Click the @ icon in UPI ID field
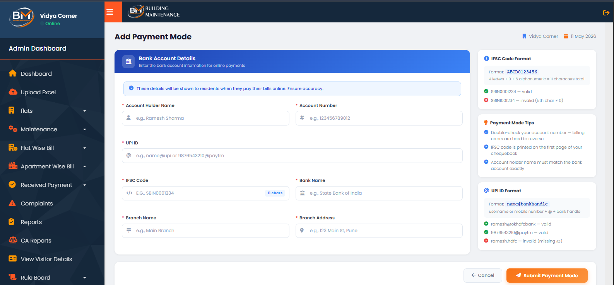This screenshot has width=614, height=285. tap(129, 155)
